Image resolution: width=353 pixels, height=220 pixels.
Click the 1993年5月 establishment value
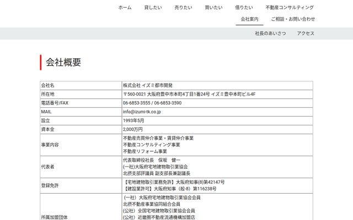133,120
